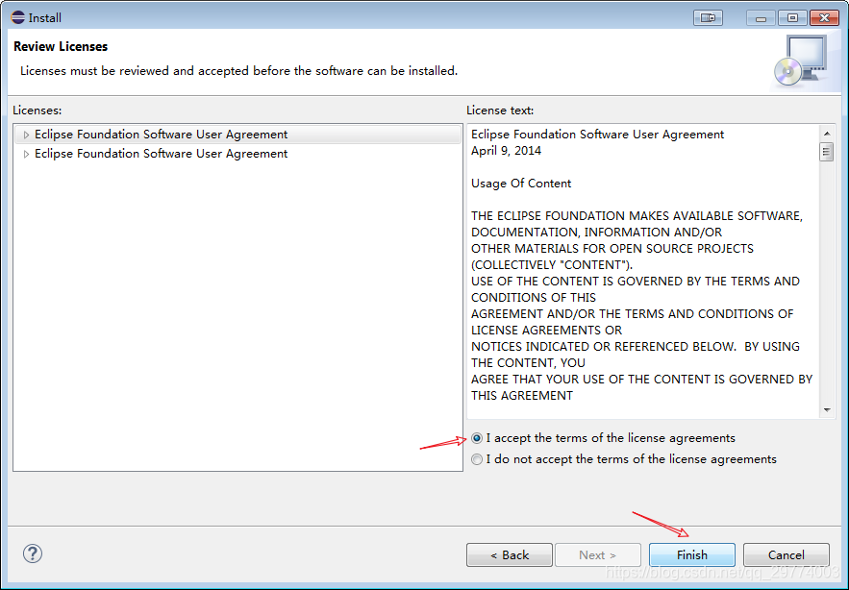This screenshot has height=590, width=849.
Task: Click license text scrollbar up arrow
Action: point(827,134)
